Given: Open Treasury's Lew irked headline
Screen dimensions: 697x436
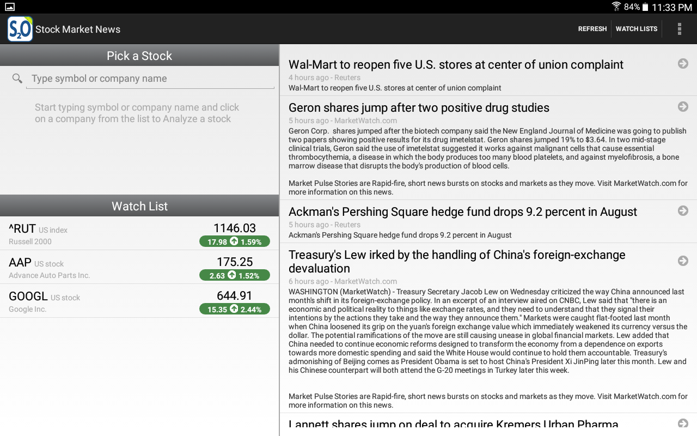Looking at the screenshot, I should pyautogui.click(x=457, y=262).
